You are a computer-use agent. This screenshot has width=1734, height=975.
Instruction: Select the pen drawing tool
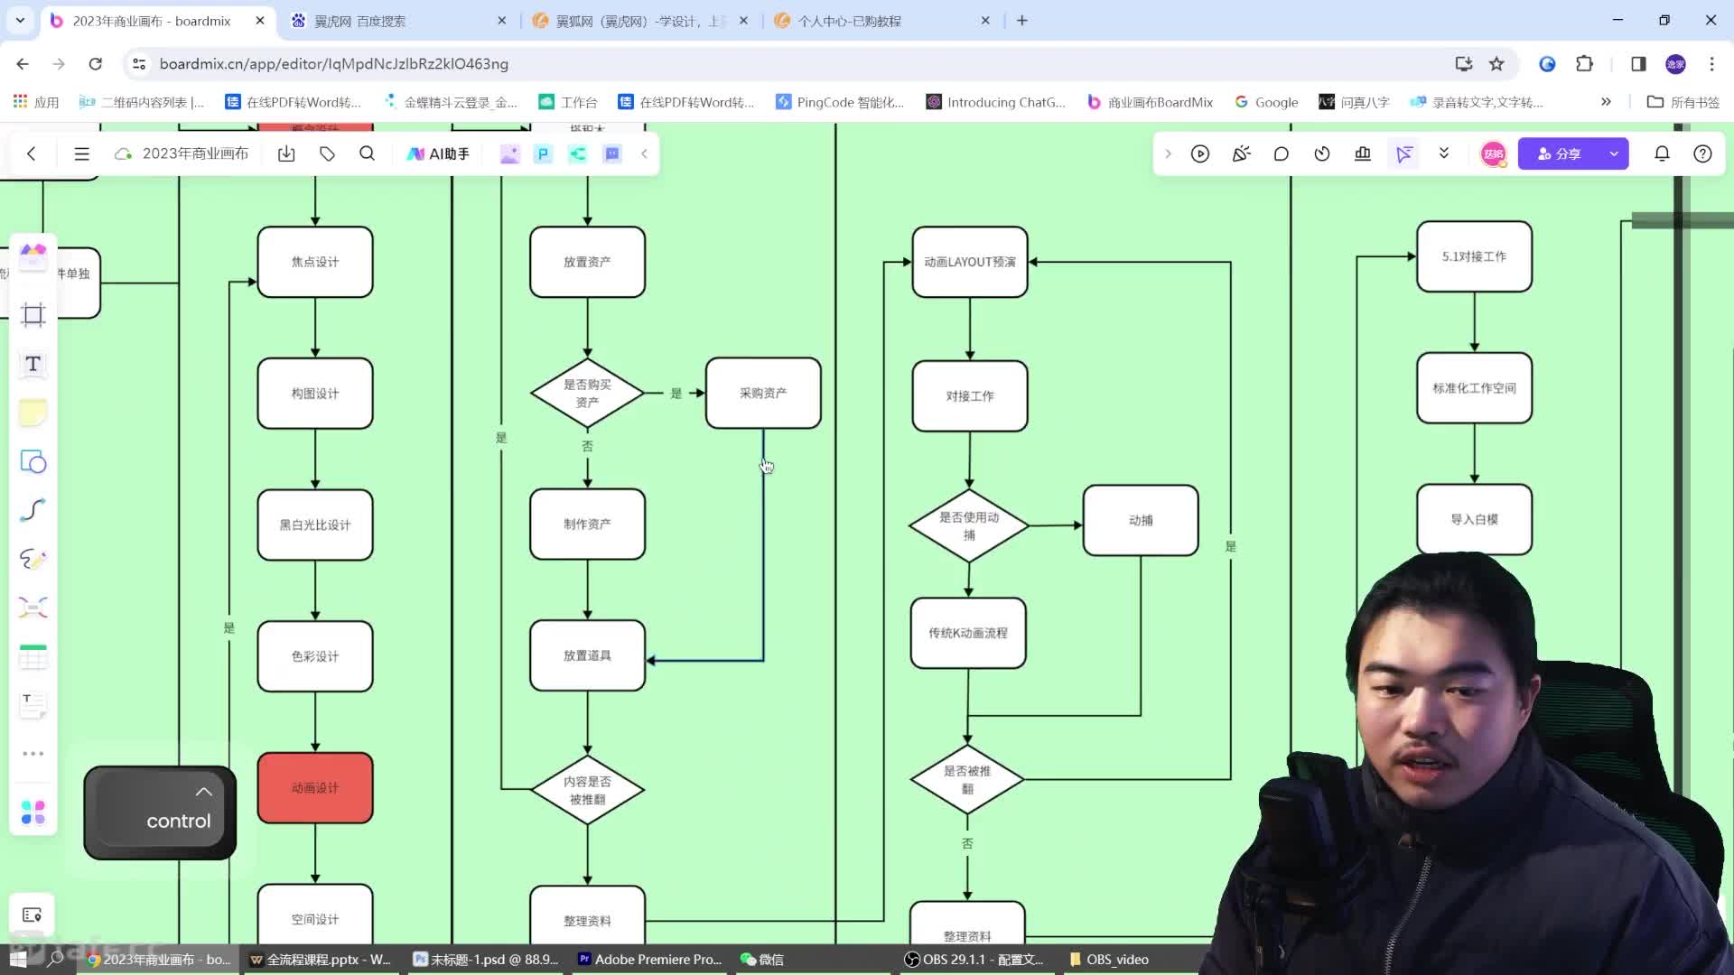coord(33,559)
